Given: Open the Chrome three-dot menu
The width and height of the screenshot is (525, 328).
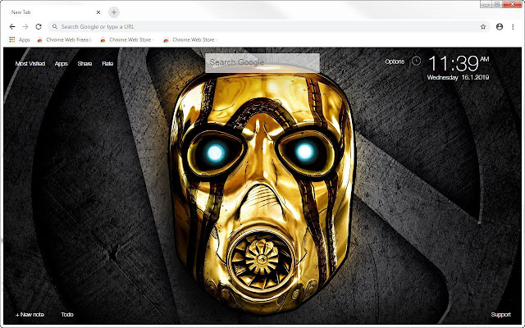Looking at the screenshot, I should coord(513,27).
